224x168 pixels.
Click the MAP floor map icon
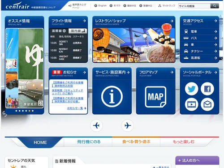(155, 97)
